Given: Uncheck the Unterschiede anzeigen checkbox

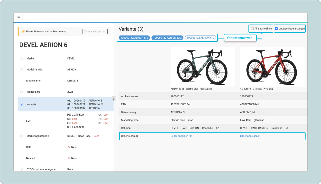Looking at the screenshot, I should coord(276,28).
